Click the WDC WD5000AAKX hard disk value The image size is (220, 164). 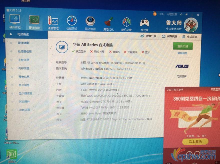click(x=115, y=96)
